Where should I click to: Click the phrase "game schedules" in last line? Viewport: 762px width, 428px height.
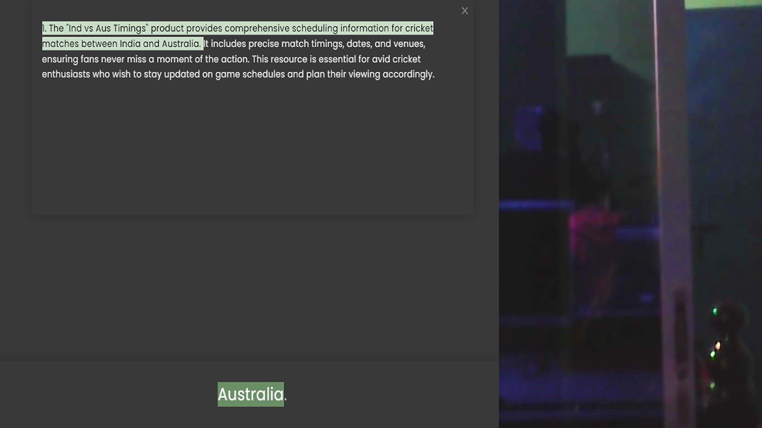250,75
